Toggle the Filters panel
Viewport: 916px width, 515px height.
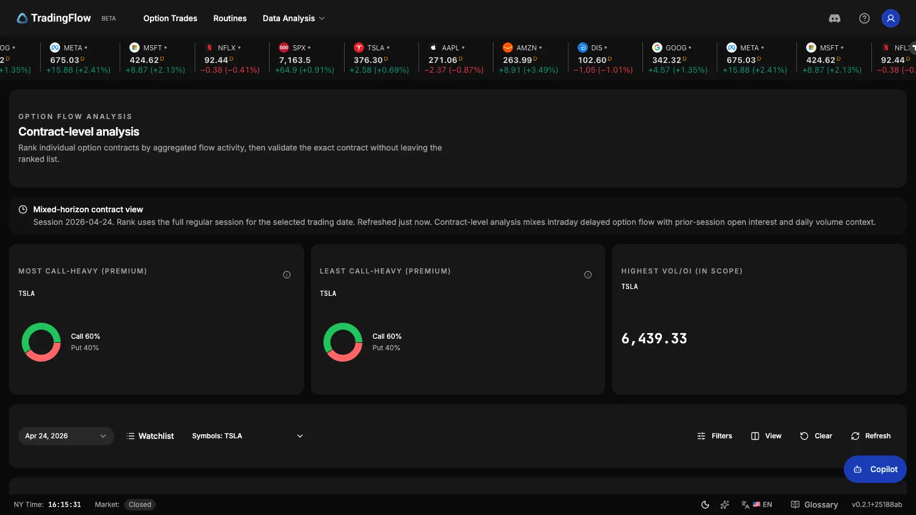(714, 435)
